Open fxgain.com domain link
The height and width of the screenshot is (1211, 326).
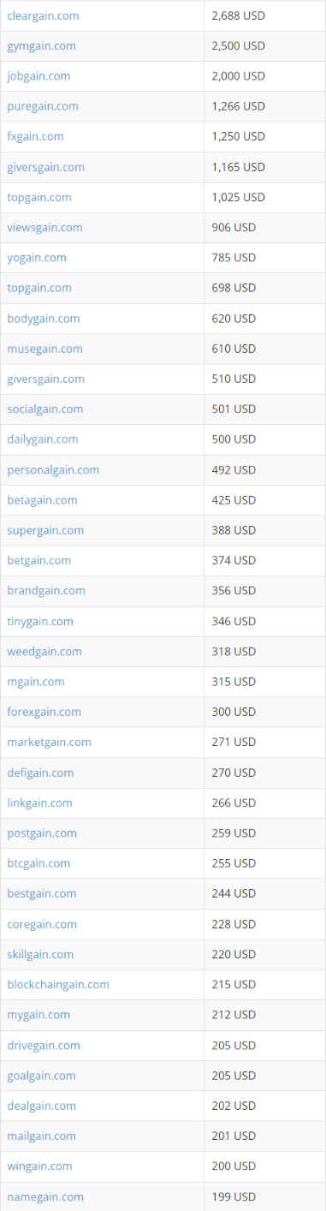35,136
